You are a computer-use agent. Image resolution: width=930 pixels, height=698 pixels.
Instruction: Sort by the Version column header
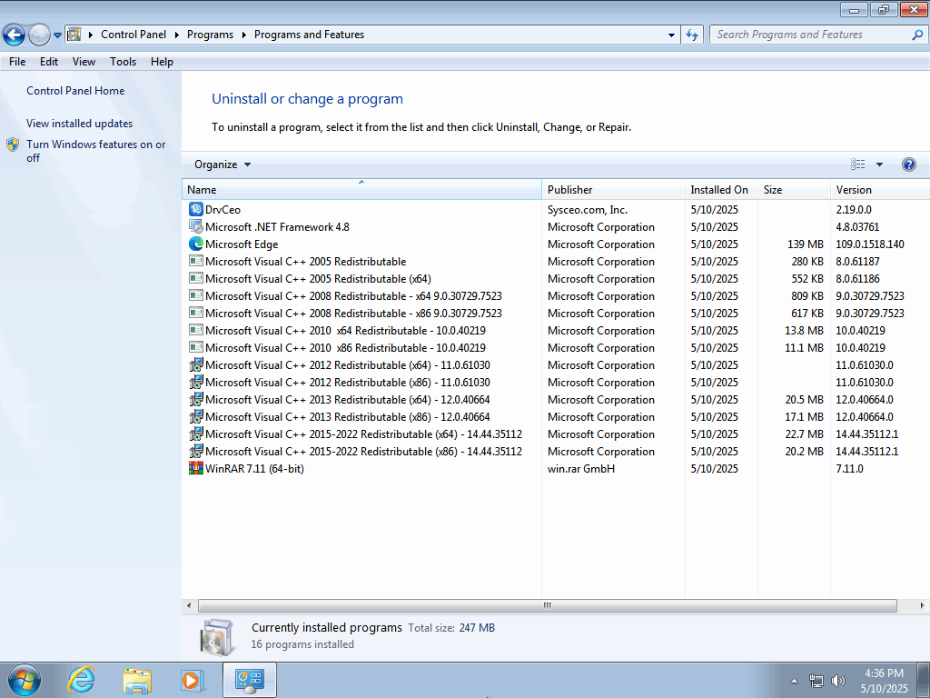[880, 190]
